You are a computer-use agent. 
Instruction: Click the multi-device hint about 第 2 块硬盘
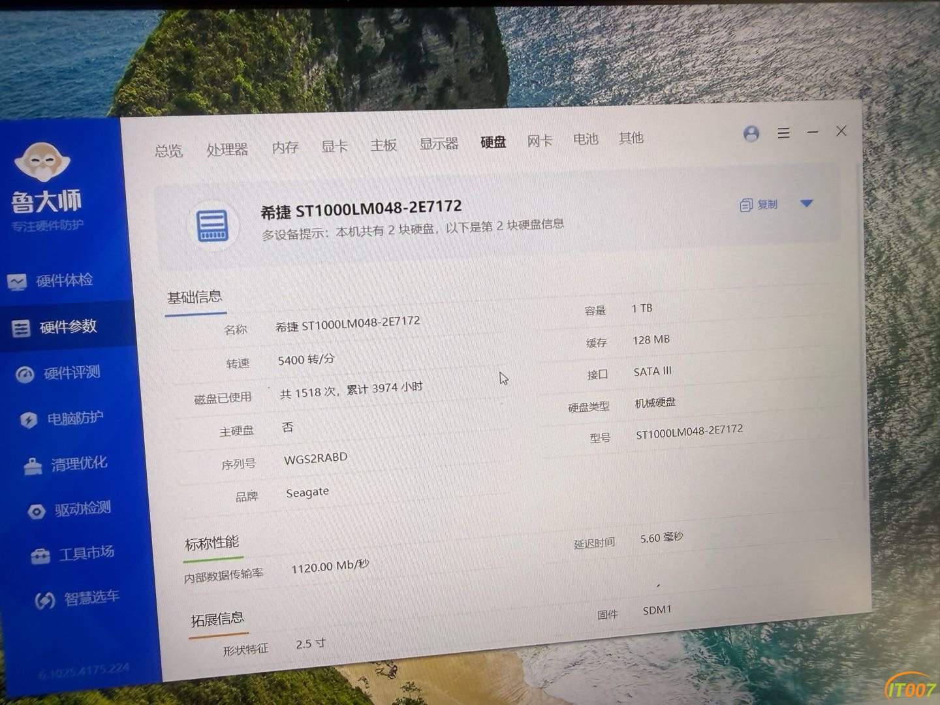(413, 229)
